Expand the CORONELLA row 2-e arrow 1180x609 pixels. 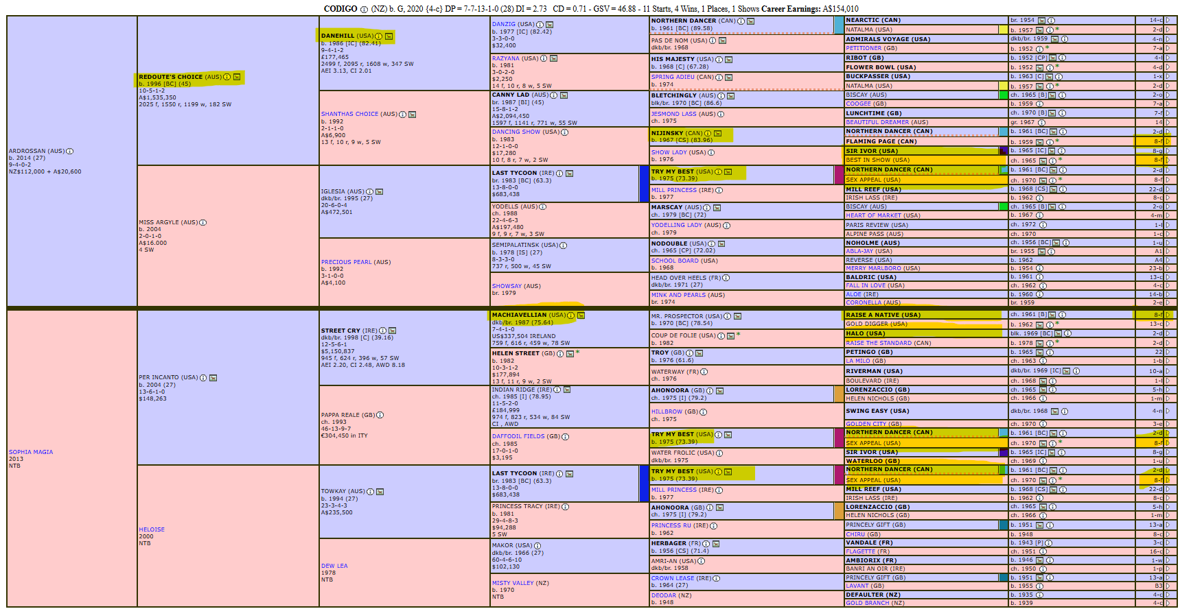point(1168,302)
